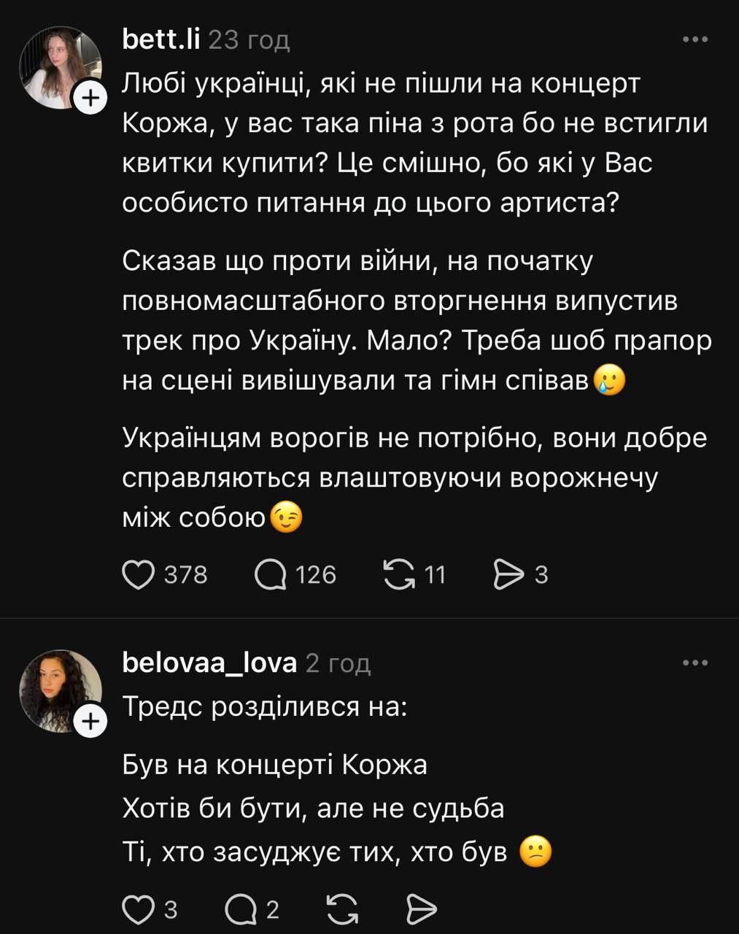Open the more options menu for bett.li post

click(x=694, y=39)
